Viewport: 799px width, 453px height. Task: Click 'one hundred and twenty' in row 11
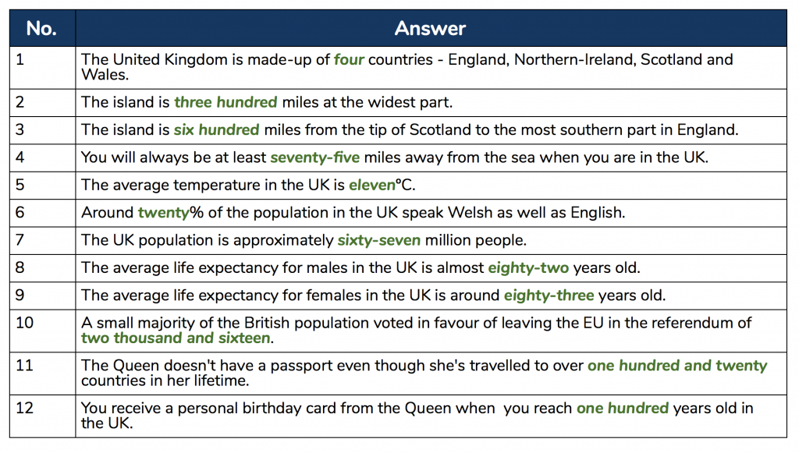(x=677, y=366)
